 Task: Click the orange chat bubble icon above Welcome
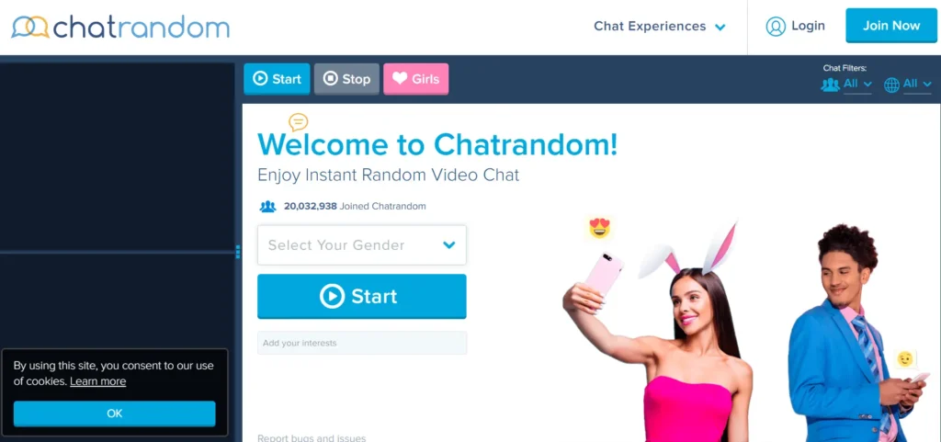pos(299,122)
